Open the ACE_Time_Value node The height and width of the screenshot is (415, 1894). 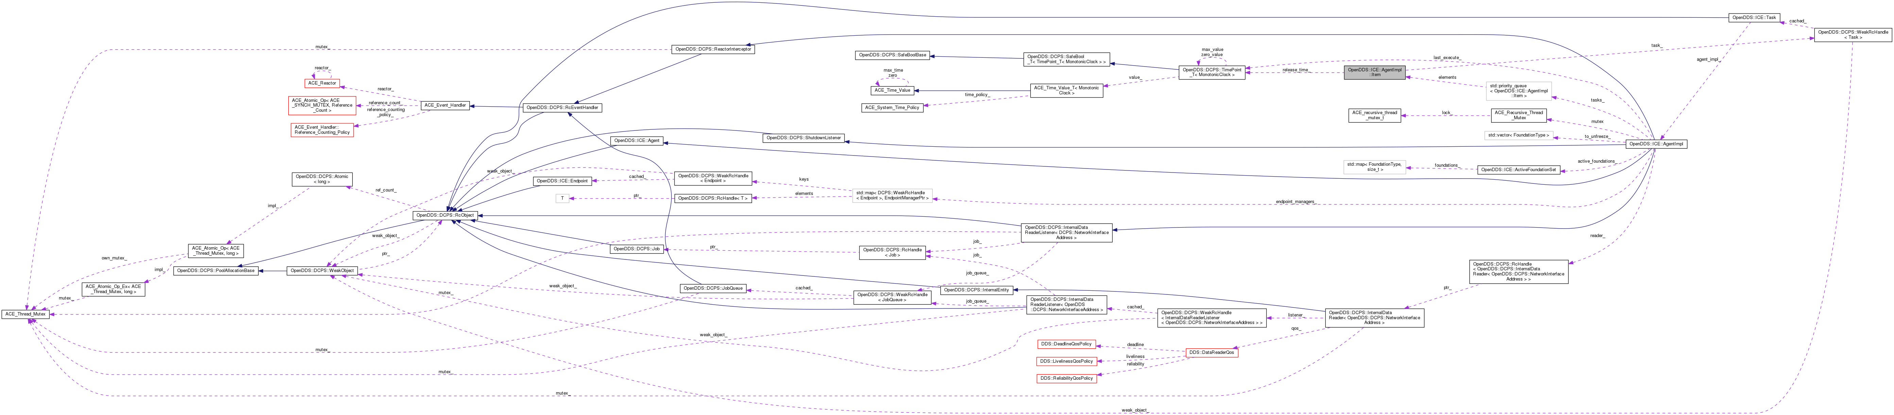point(892,90)
